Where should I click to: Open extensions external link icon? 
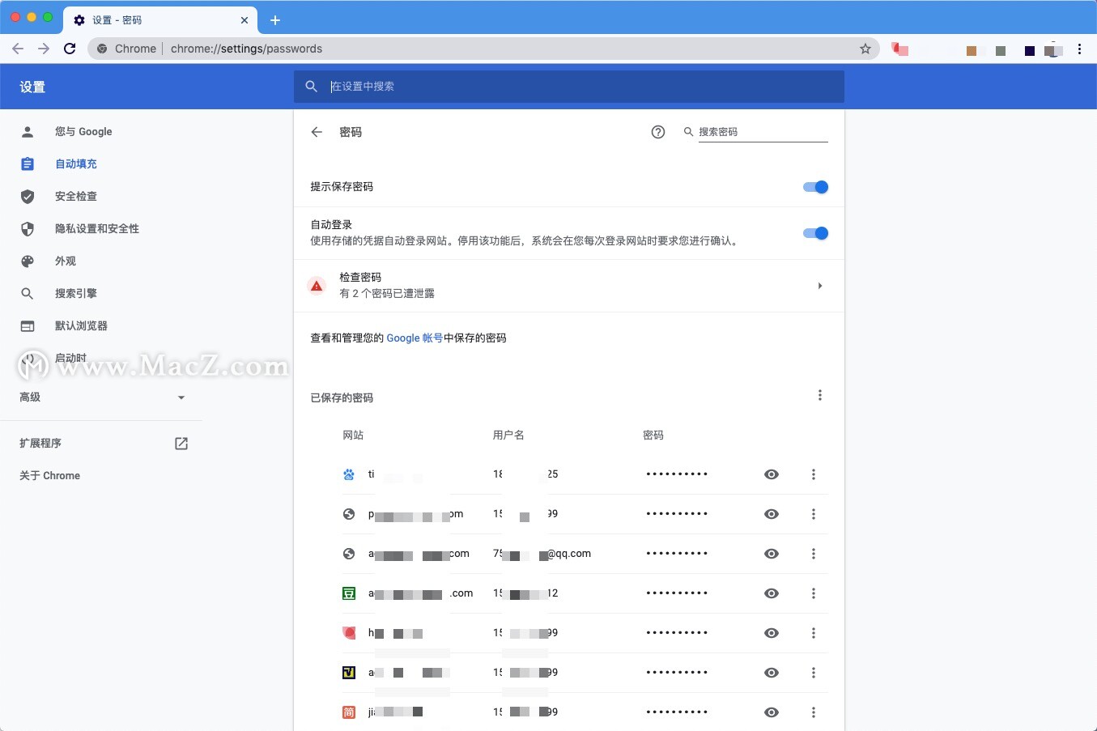181,444
